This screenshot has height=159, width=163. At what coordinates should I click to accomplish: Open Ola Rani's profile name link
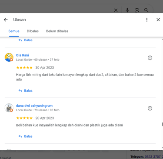pos(23,55)
